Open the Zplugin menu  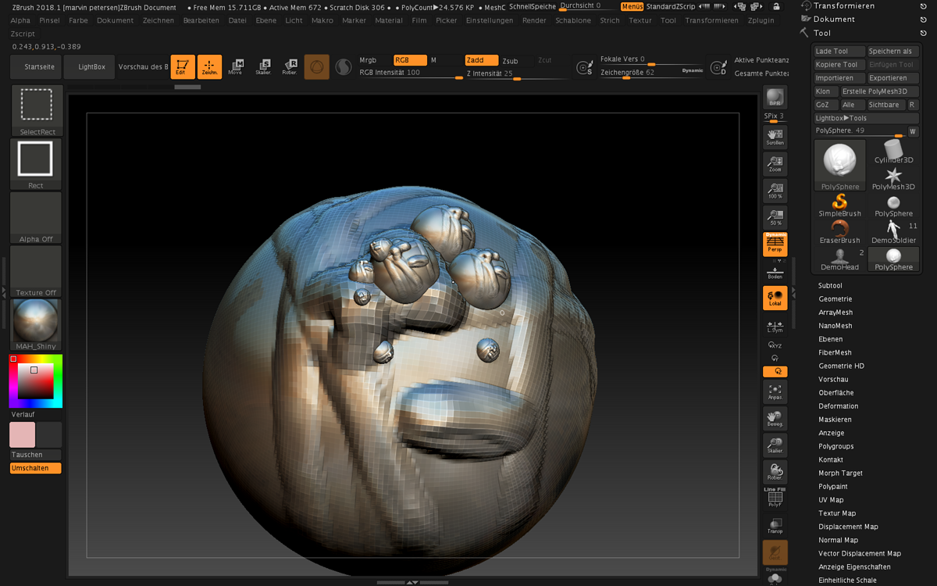coord(761,20)
